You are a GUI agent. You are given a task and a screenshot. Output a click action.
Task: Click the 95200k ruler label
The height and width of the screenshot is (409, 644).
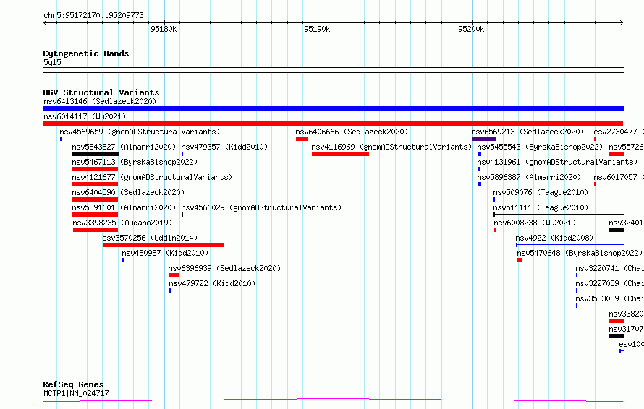pyautogui.click(x=470, y=29)
